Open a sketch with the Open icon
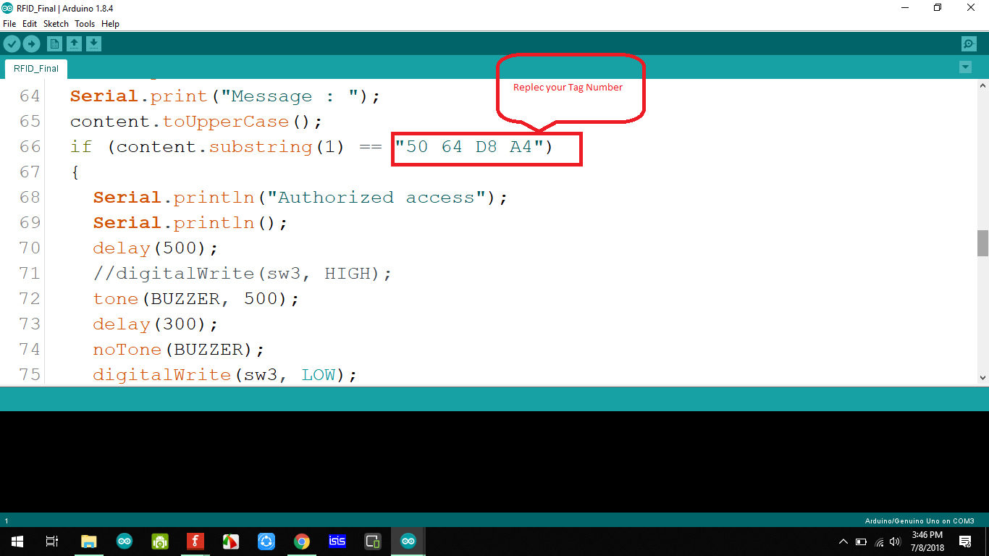 [74, 43]
